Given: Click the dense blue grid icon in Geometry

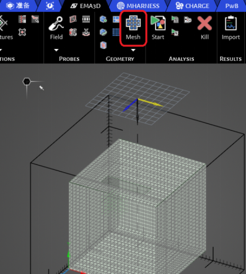Looking at the screenshot, I should [116, 32].
